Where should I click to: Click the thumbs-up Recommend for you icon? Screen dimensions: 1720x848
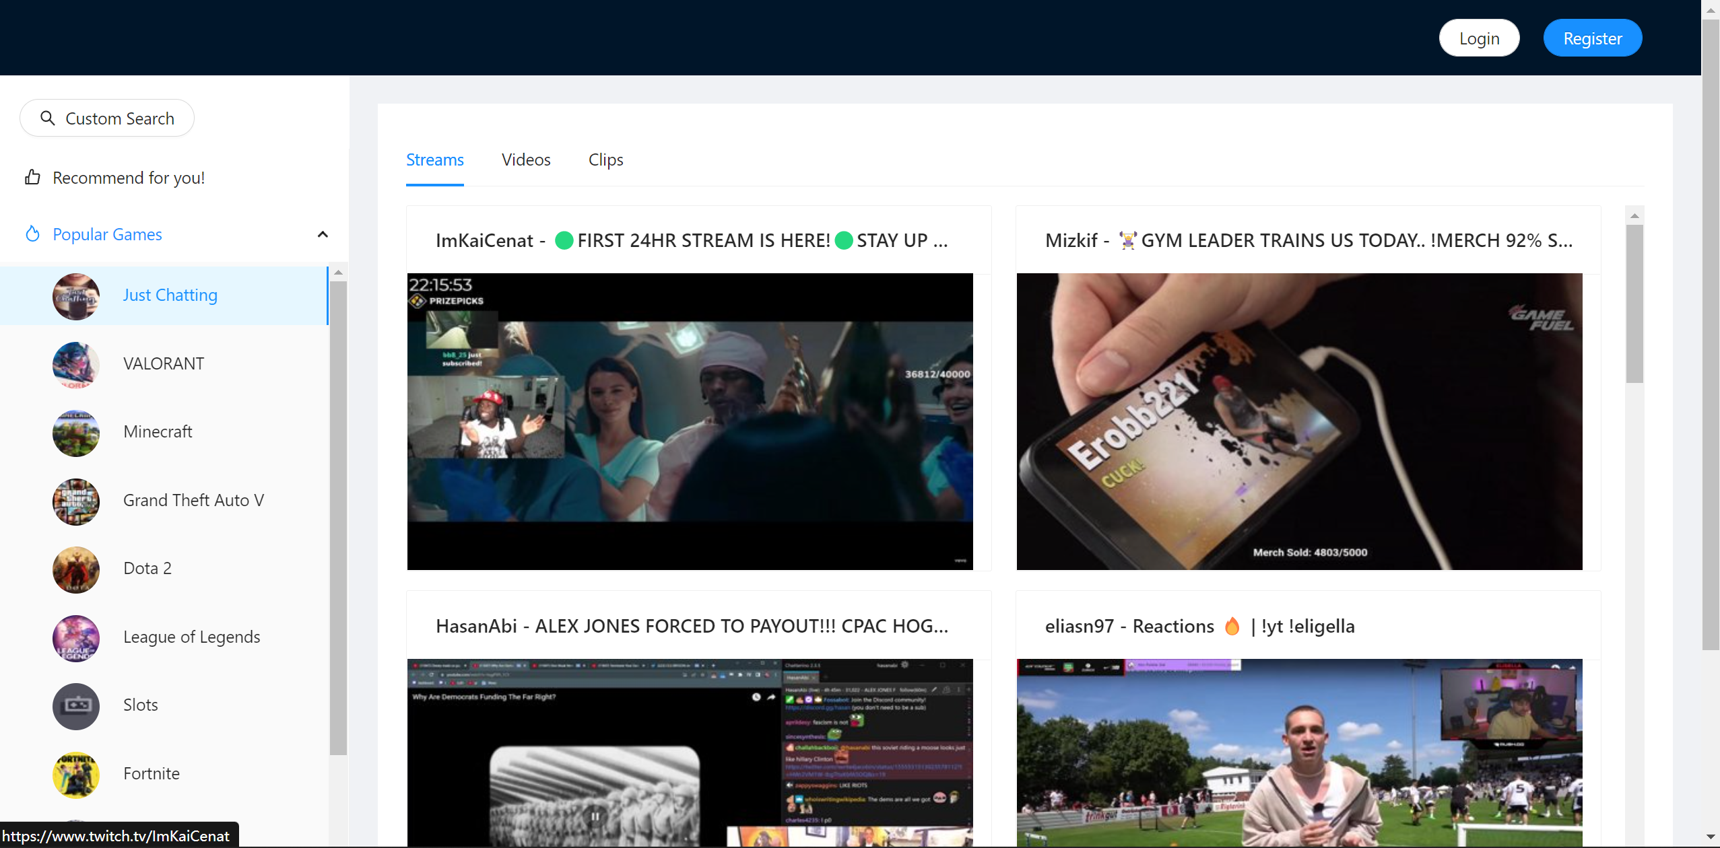(32, 178)
